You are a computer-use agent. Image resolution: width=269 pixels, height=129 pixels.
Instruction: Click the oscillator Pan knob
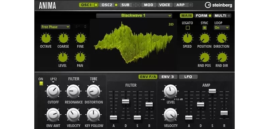(80, 57)
